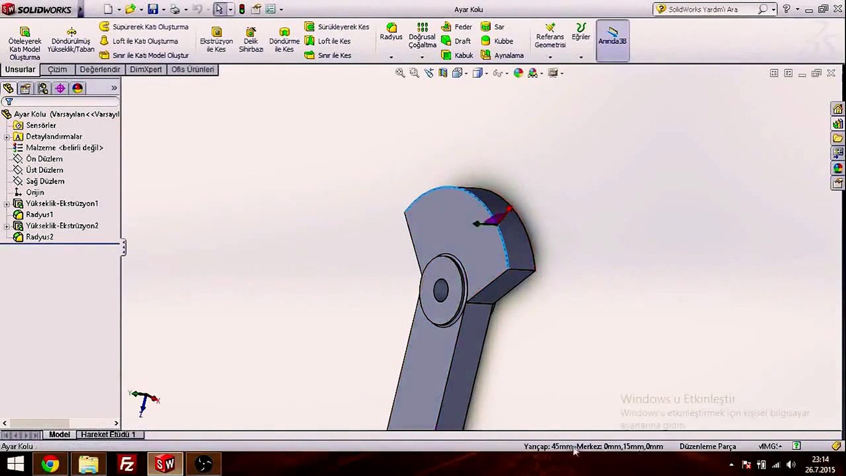Select the Ekstrüzyon ile Kes tool

click(x=216, y=32)
